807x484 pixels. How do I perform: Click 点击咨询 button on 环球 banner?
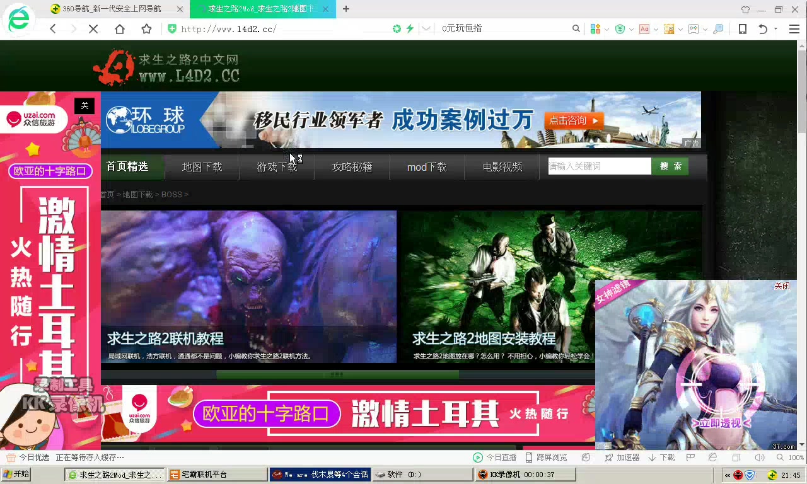(574, 120)
